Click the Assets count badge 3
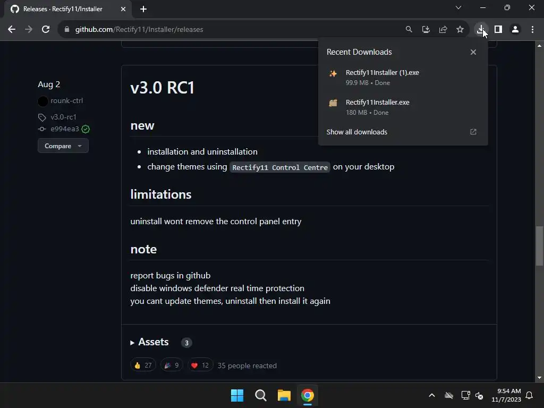Viewport: 544px width, 408px height. pyautogui.click(x=186, y=343)
